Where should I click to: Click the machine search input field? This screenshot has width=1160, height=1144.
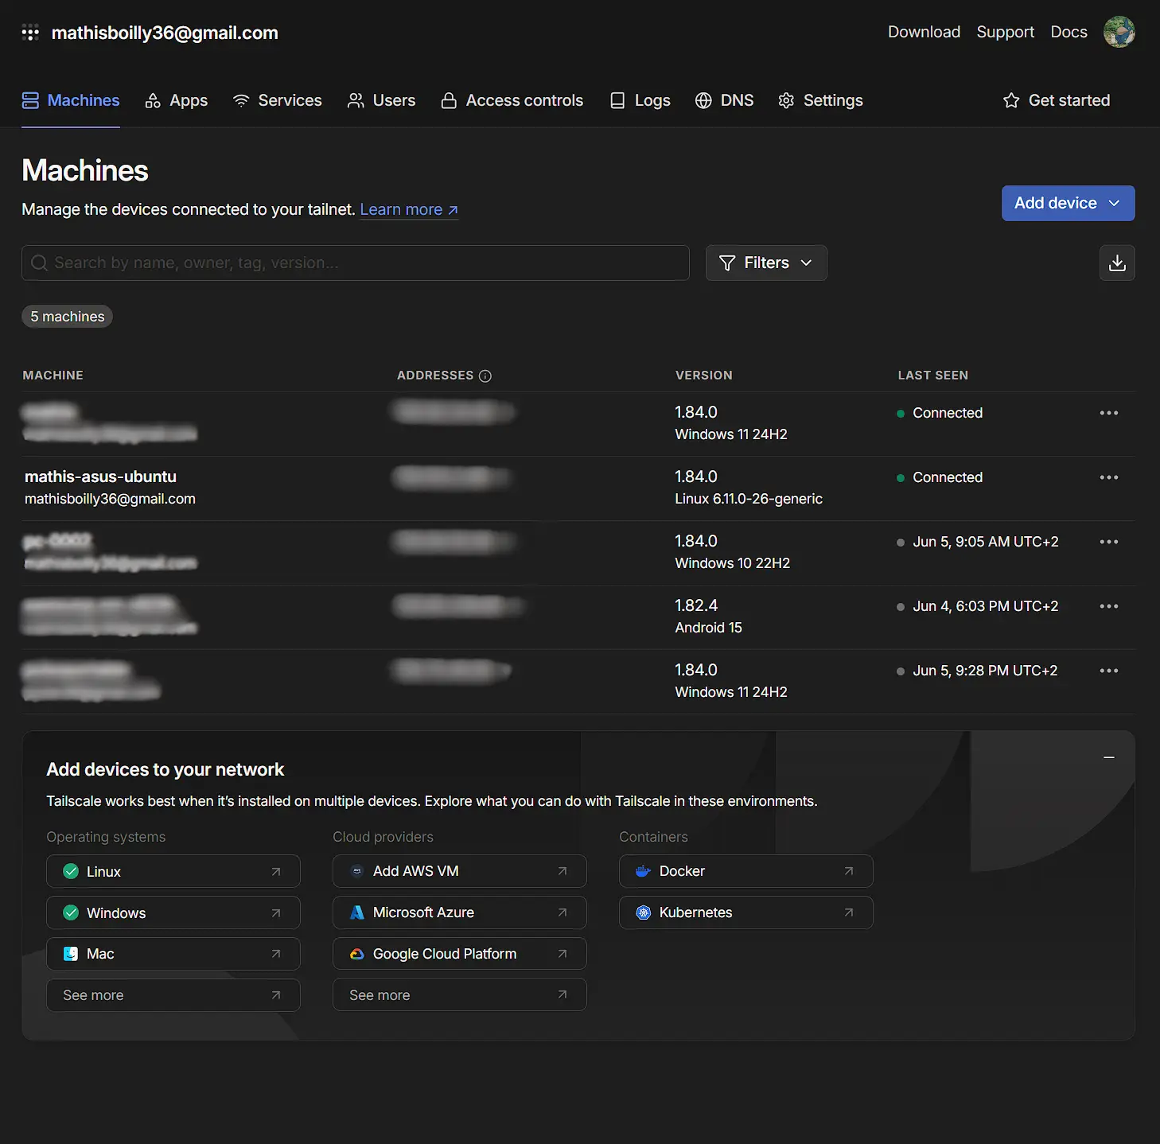pos(355,263)
